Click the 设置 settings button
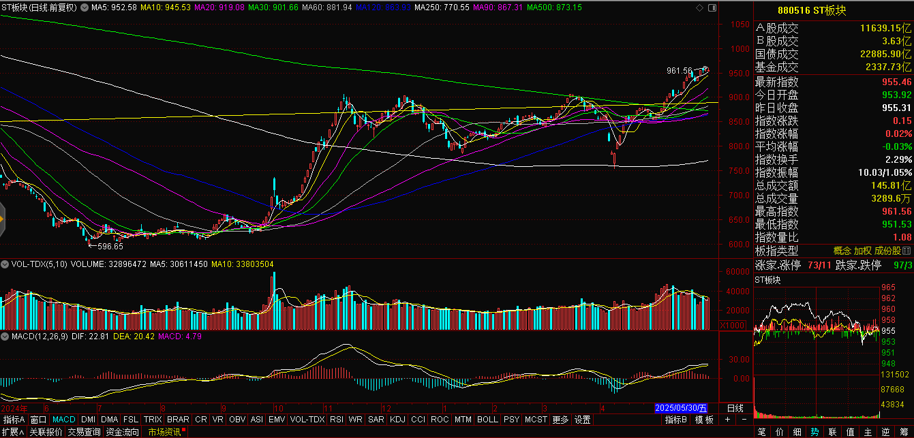This screenshot has width=914, height=438. (x=582, y=420)
